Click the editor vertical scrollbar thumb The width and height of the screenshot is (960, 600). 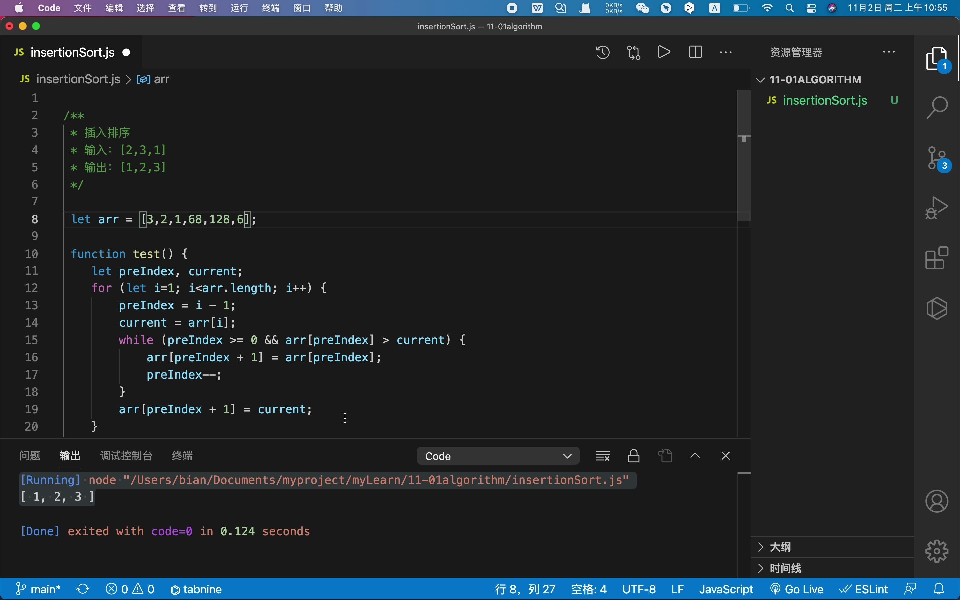744,156
